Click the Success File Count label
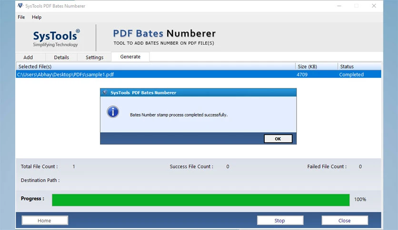Screen dimensions: 398x230 coord(192,166)
